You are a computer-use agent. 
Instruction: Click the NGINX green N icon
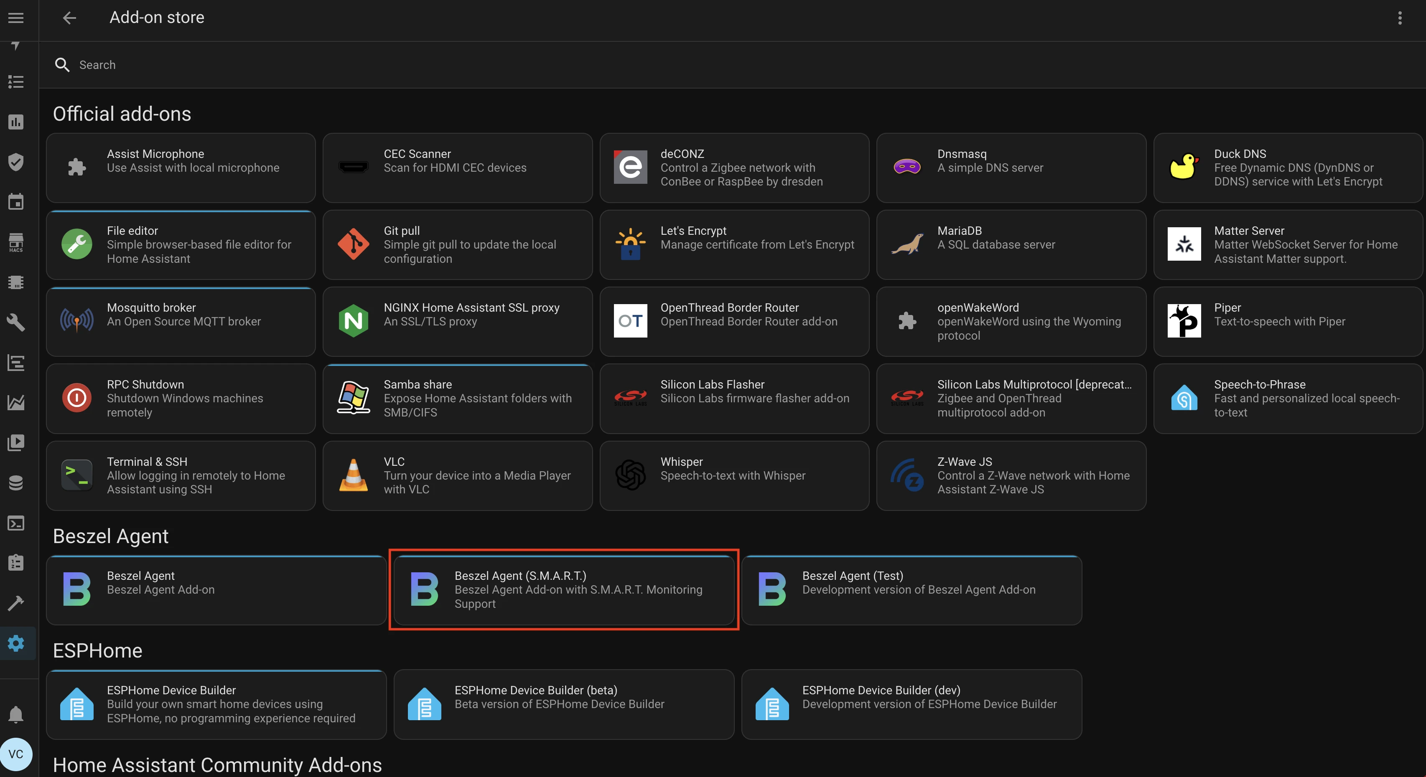pos(353,320)
